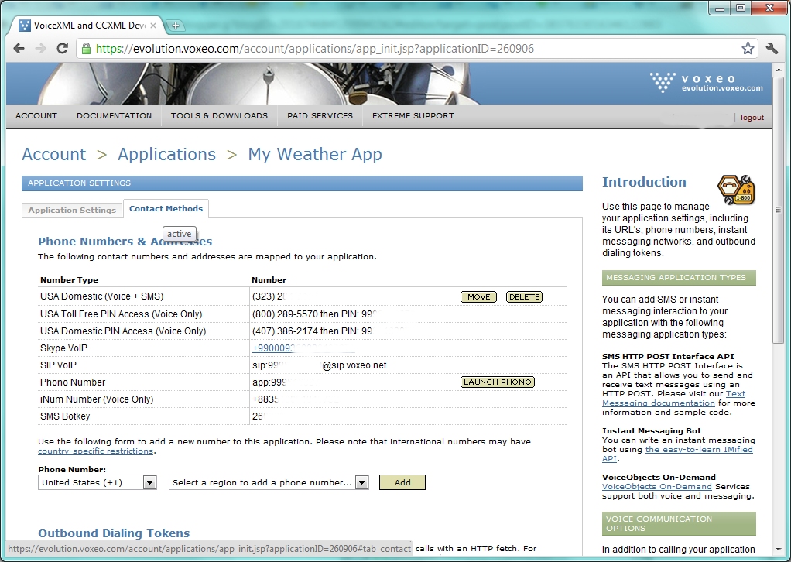
Task: Click the (800) 289-5570 toll free number
Action: click(285, 314)
